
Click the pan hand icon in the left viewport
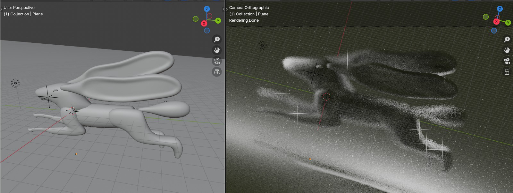tap(217, 50)
